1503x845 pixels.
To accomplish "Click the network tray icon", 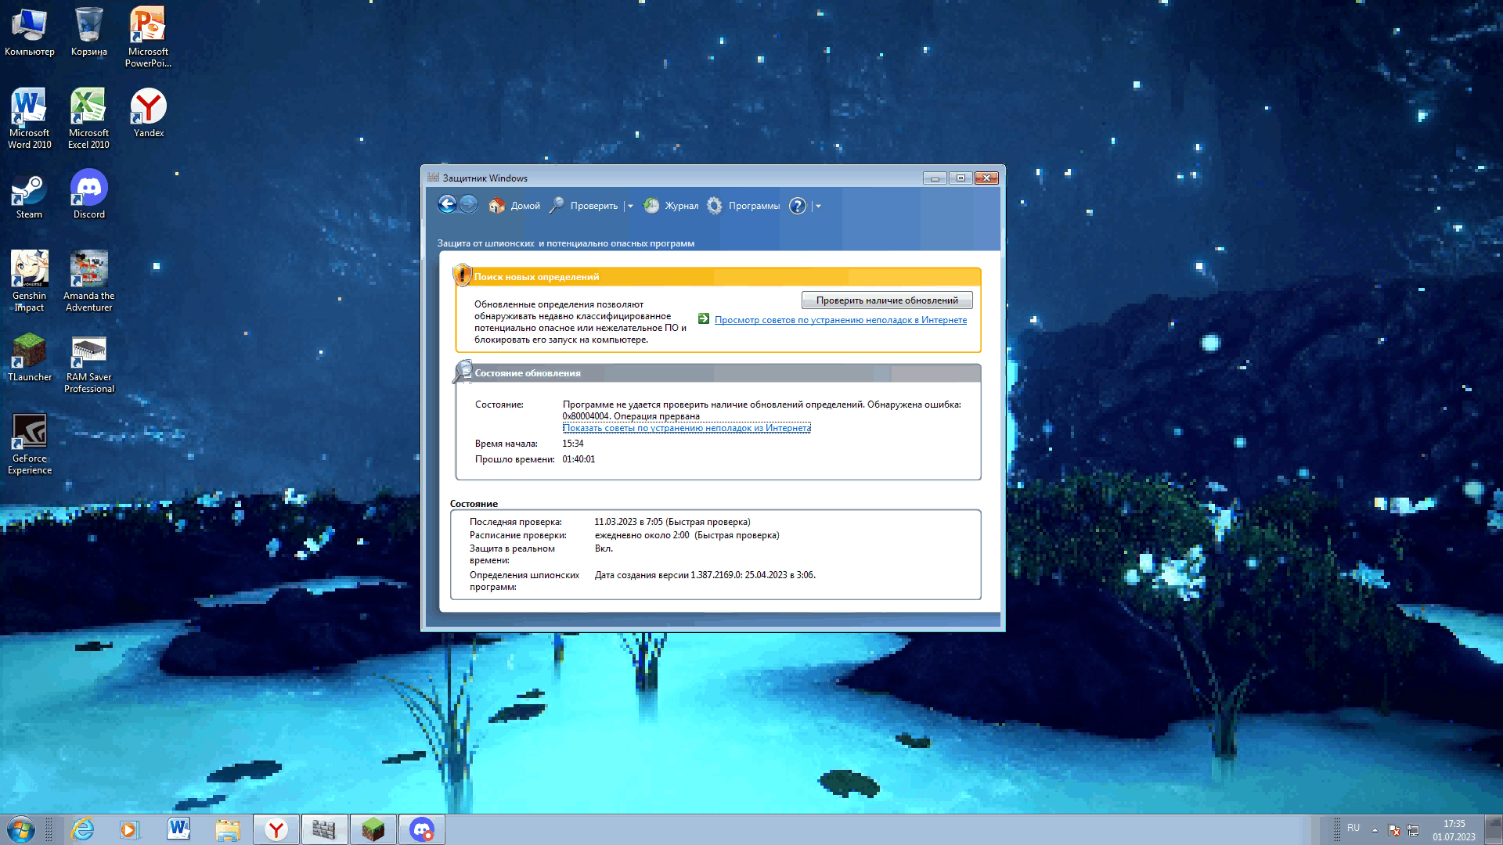I will [x=1413, y=830].
